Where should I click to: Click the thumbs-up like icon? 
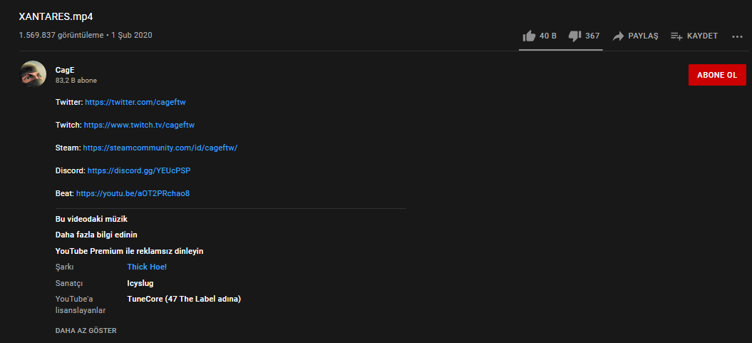tap(529, 36)
